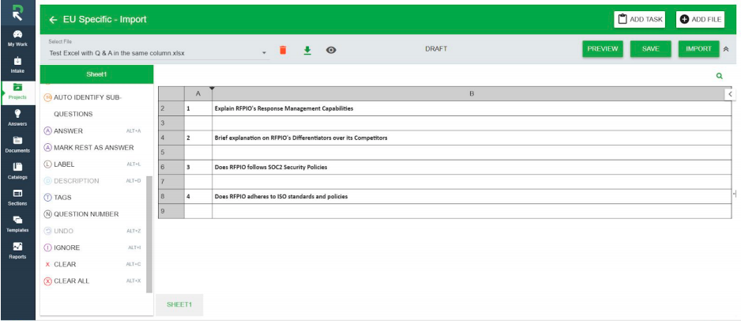
Task: Select the Sheet1 tab at top of panel
Action: click(97, 74)
